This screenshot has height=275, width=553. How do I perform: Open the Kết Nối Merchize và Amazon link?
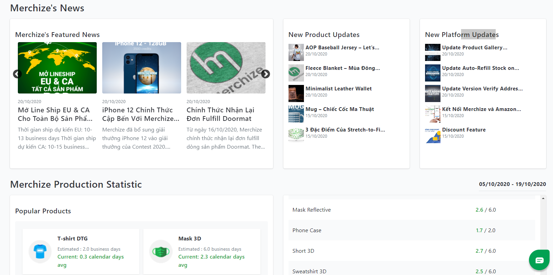(x=482, y=109)
